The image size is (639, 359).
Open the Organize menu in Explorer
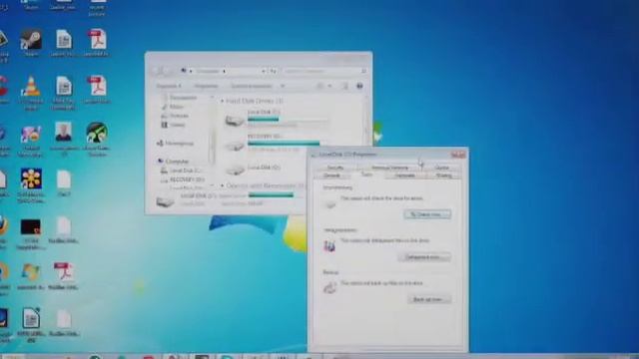click(x=168, y=86)
